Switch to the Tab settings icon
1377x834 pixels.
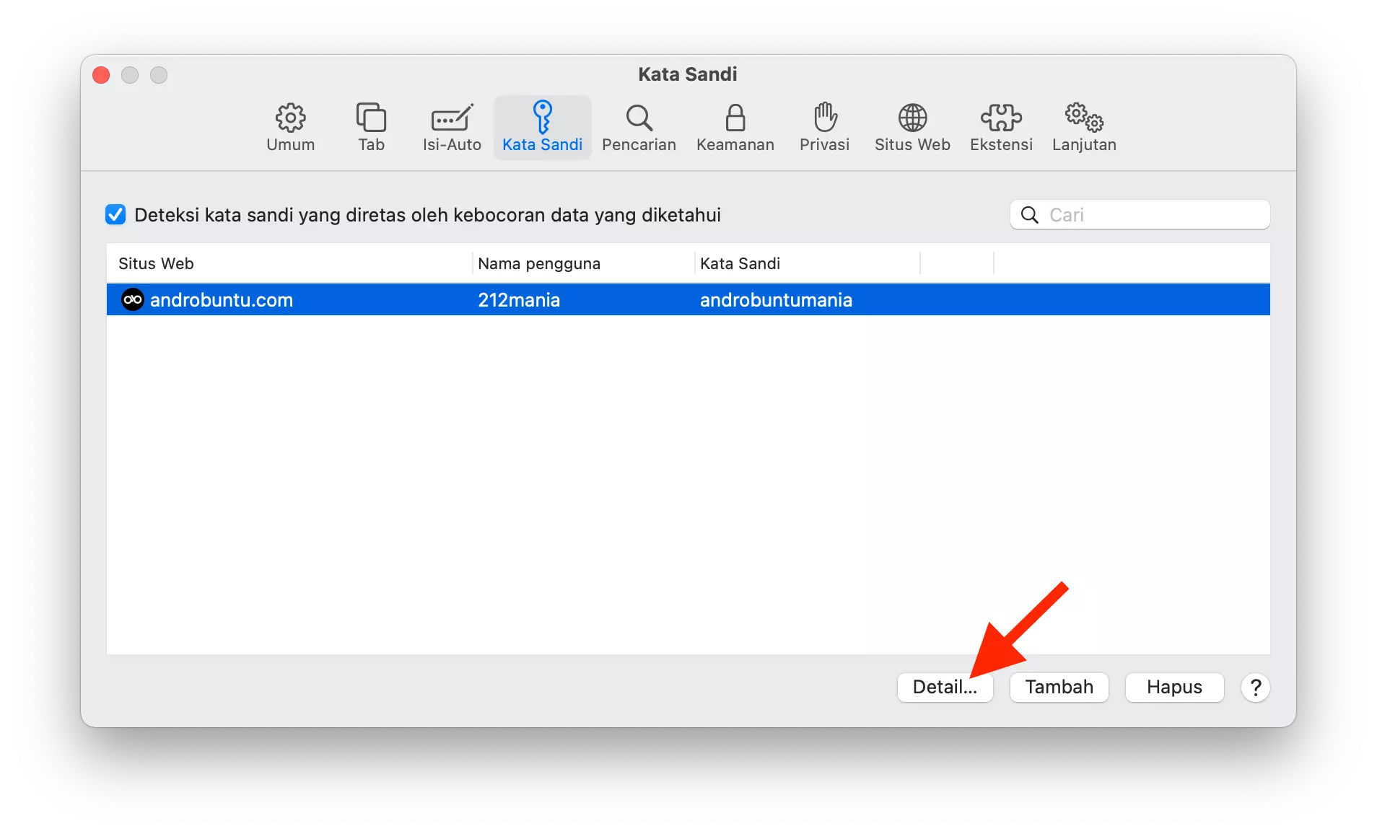[371, 127]
